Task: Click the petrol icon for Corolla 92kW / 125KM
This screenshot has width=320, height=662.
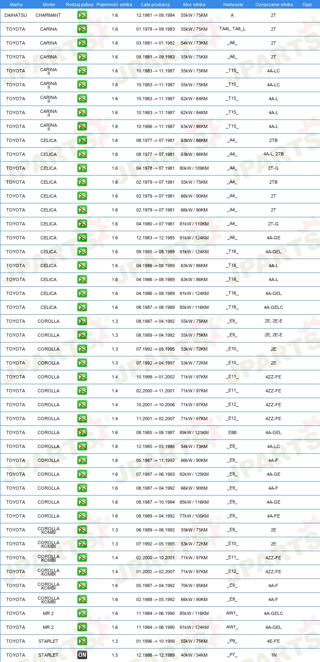Action: [x=82, y=474]
